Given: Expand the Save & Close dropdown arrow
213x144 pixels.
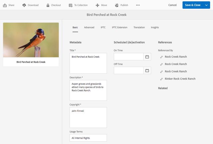Looking at the screenshot, I should point(206,5).
